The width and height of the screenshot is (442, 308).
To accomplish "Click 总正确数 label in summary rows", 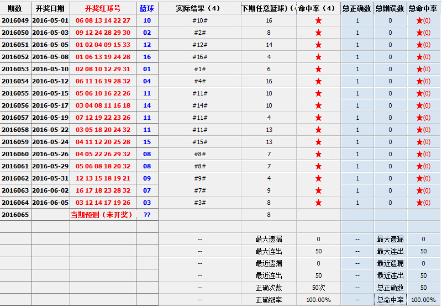I will tap(391, 288).
